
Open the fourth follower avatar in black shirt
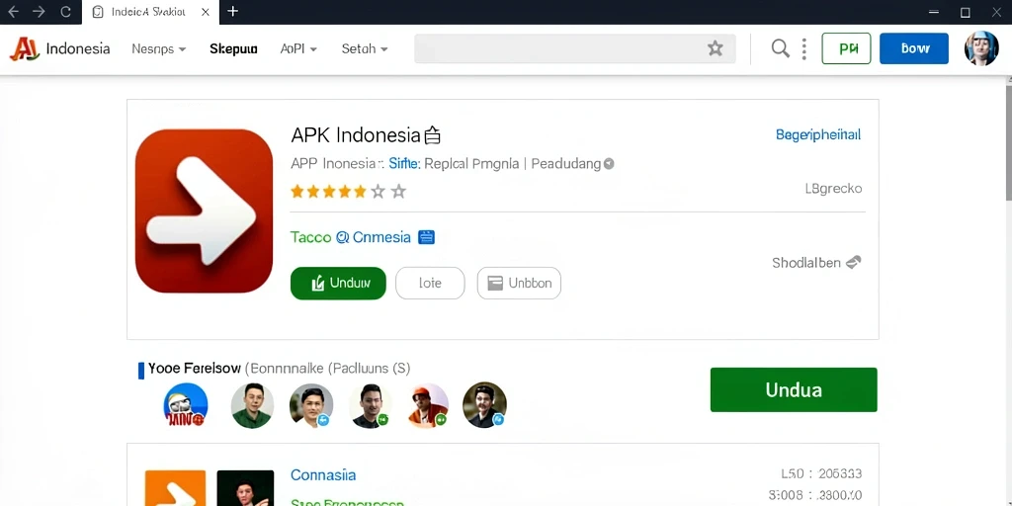[x=371, y=405]
